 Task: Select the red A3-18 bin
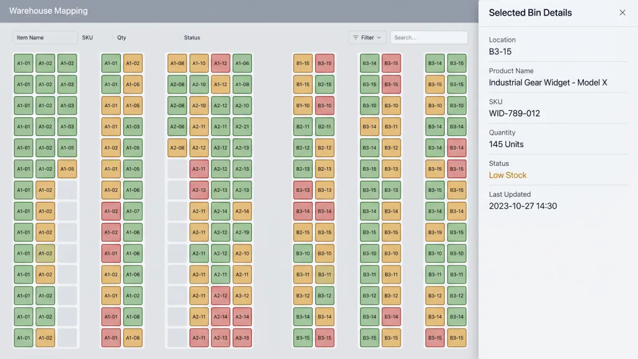(242, 338)
